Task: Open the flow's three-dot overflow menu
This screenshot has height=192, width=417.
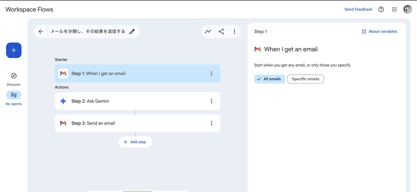Action: pos(235,32)
